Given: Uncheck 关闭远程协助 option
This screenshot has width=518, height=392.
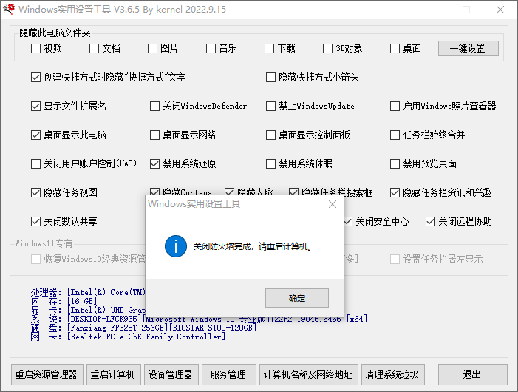Looking at the screenshot, I should pyautogui.click(x=430, y=221).
